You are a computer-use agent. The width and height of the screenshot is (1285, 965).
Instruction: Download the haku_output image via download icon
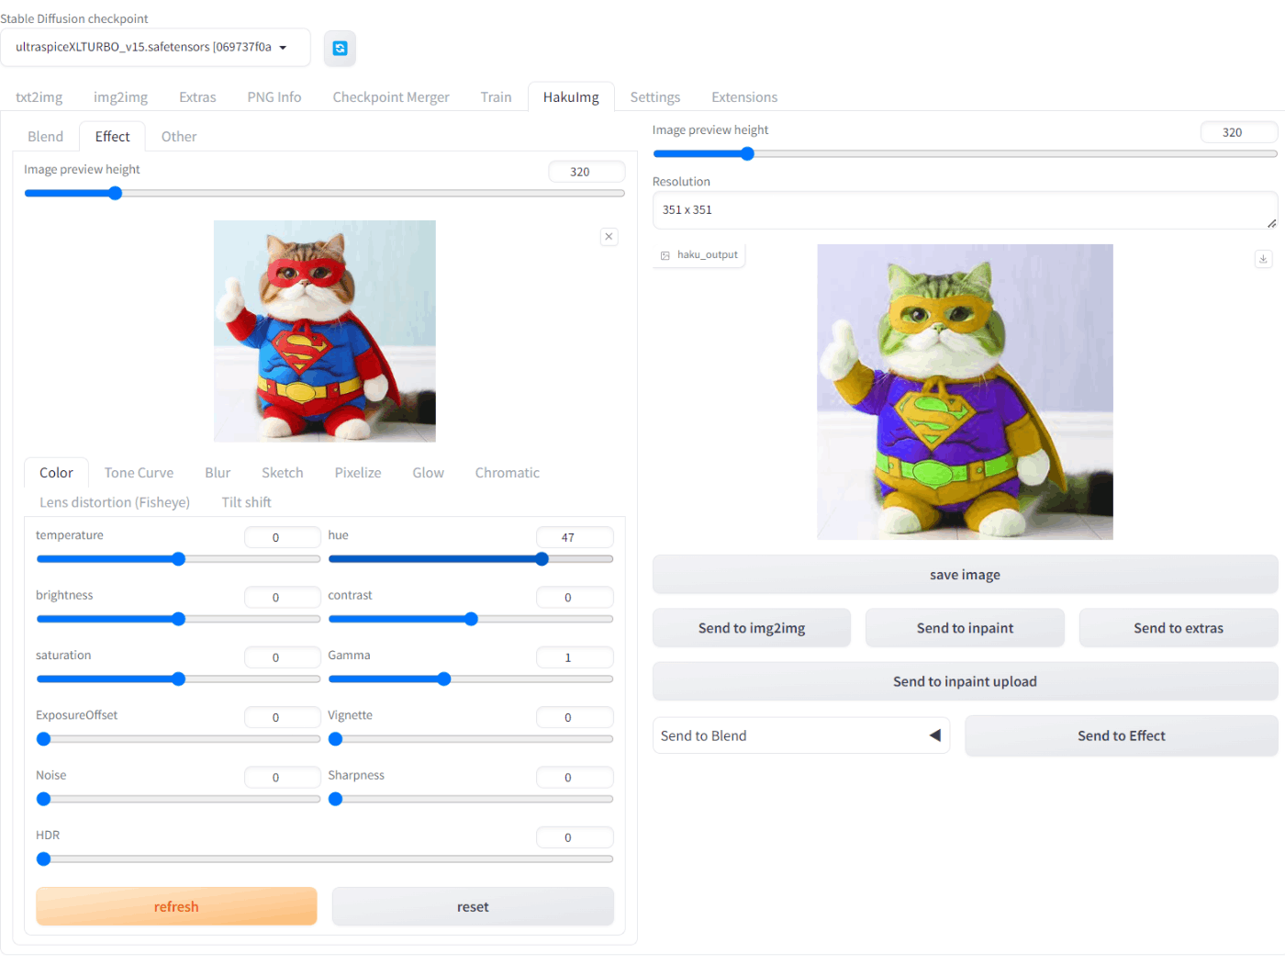(x=1263, y=259)
